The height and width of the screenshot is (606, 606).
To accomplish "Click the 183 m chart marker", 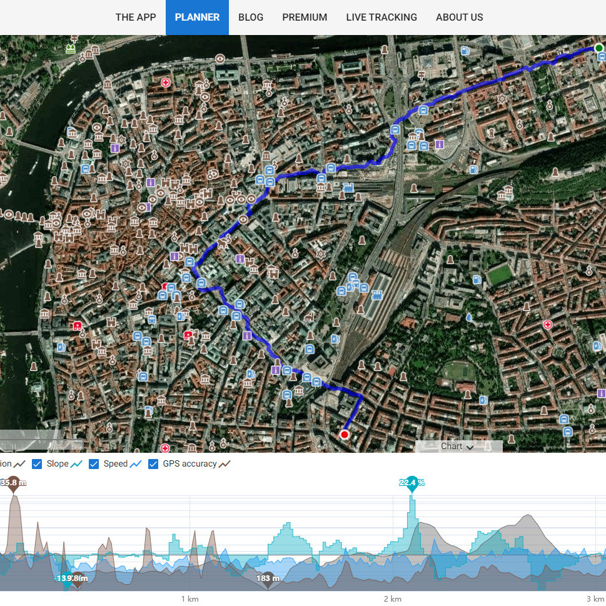I will coord(268,578).
